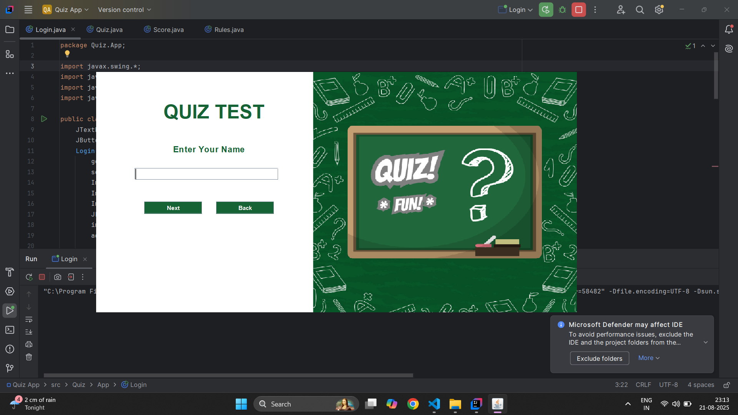Open the Project folder tool window
738x415 pixels.
tap(10, 30)
